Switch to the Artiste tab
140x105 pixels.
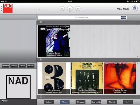point(49,102)
